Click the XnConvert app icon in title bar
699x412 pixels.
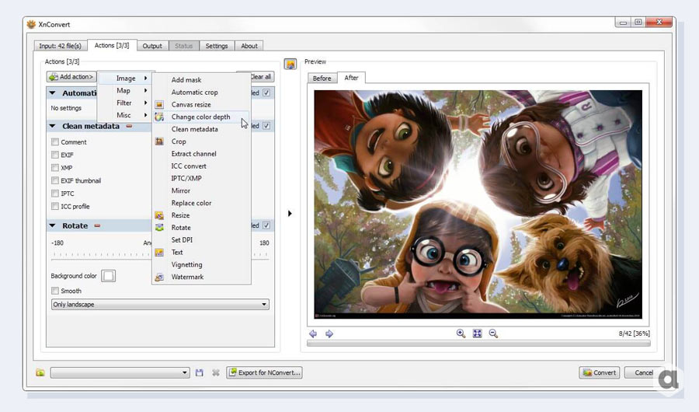point(31,24)
